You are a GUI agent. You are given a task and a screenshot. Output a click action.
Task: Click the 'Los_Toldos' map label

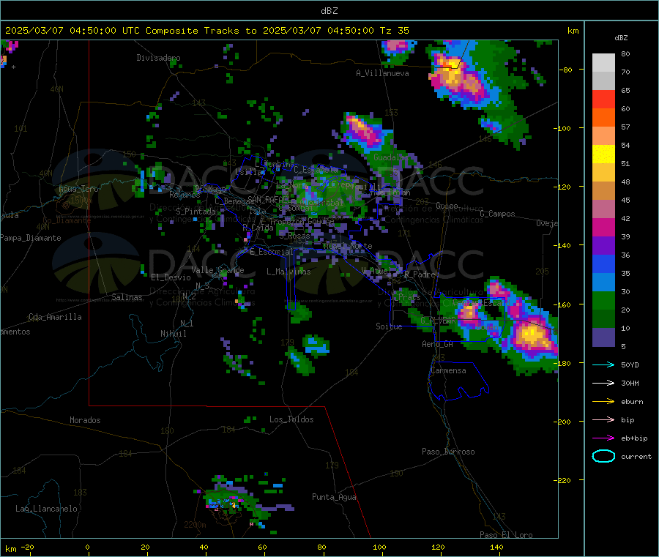pyautogui.click(x=291, y=419)
